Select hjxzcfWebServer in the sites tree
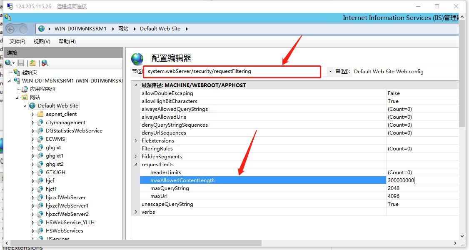This screenshot has height=250, width=469. tap(66, 197)
